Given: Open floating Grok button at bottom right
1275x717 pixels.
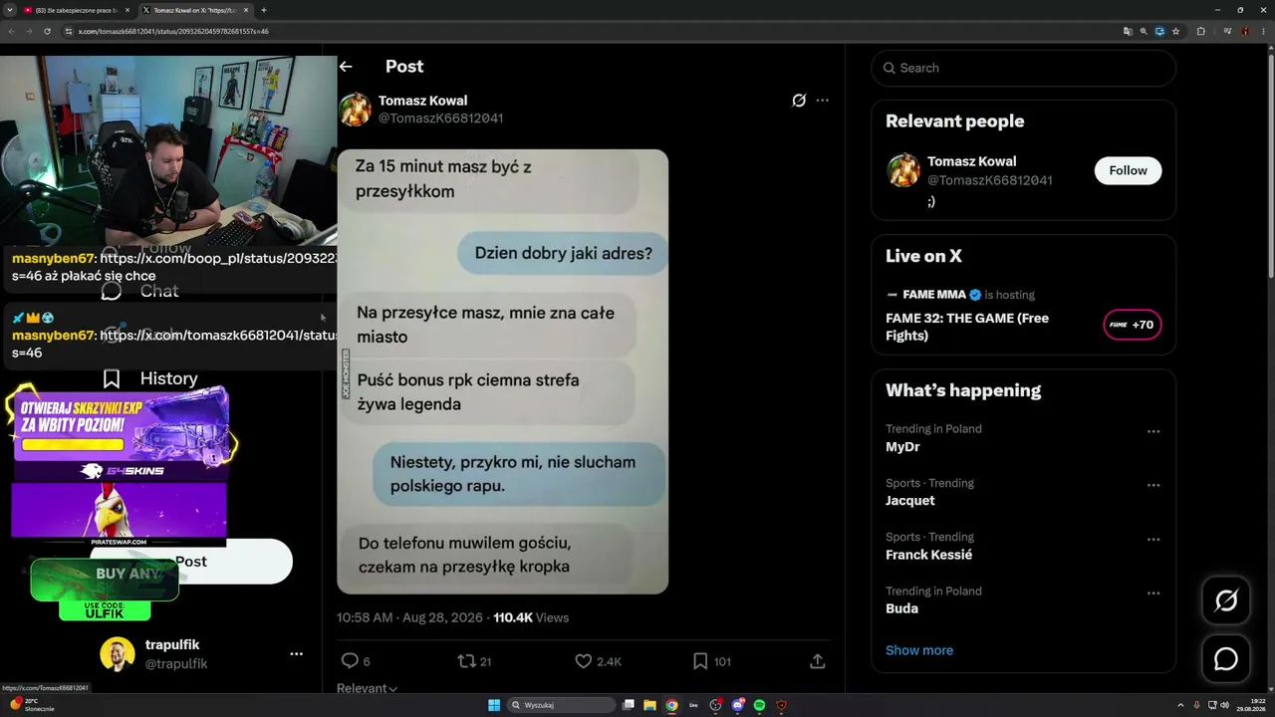Looking at the screenshot, I should (1225, 600).
